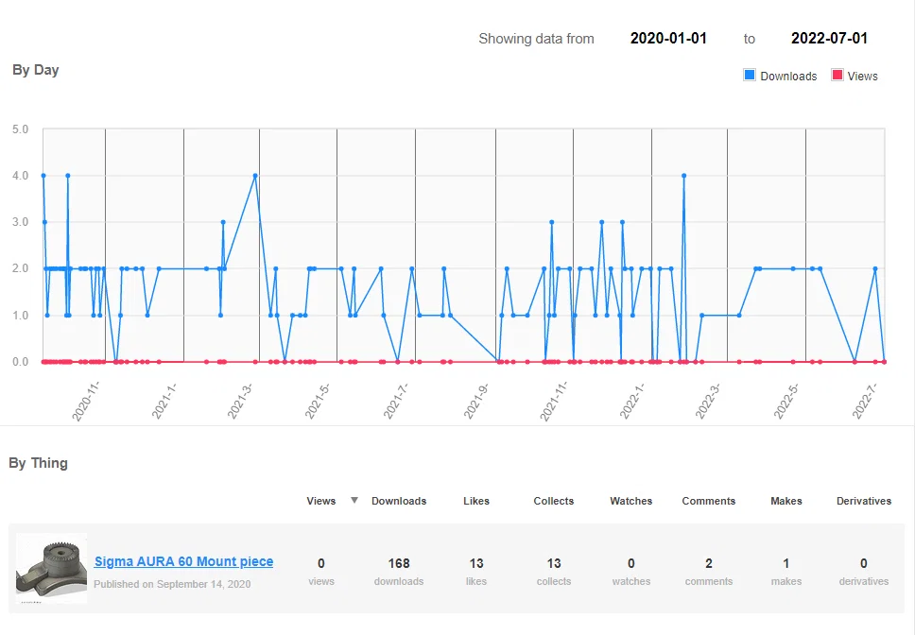Click the red Views legend swatch
The image size is (915, 635).
[837, 76]
